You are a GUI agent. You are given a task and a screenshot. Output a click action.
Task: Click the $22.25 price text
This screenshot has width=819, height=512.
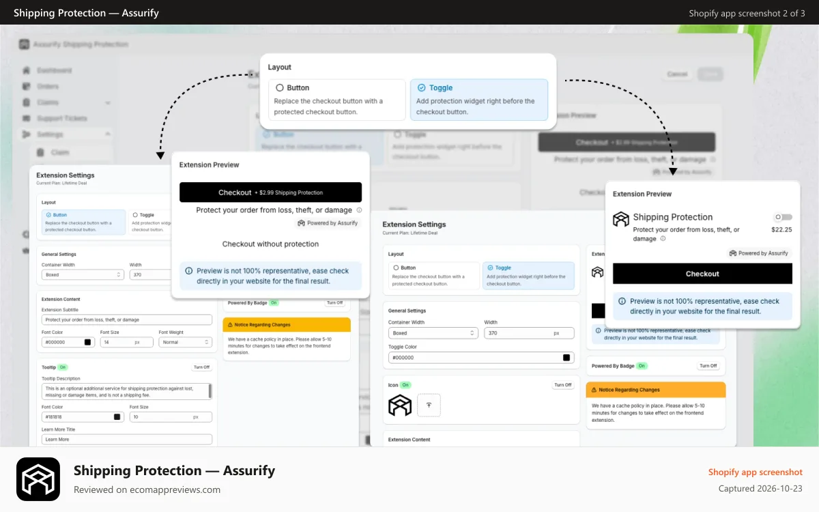(781, 230)
